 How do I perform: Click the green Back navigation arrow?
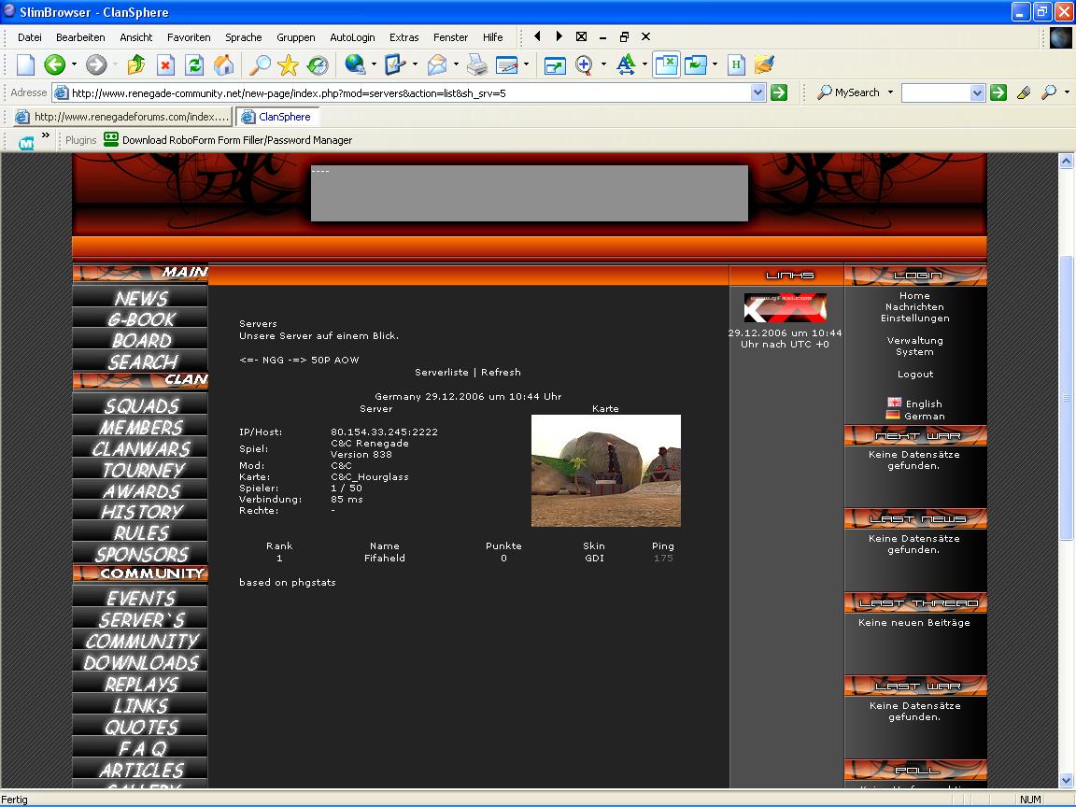[54, 64]
